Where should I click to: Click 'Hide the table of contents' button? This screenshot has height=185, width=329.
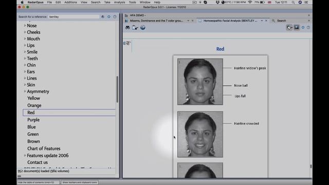pyautogui.click(x=38, y=182)
